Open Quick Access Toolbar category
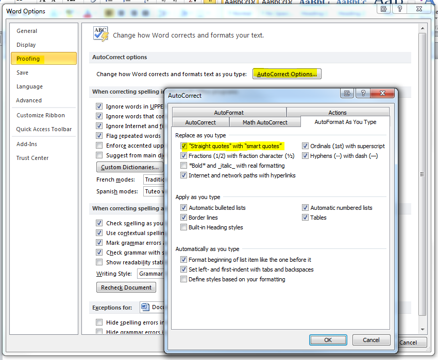The width and height of the screenshot is (438, 360). (x=44, y=129)
